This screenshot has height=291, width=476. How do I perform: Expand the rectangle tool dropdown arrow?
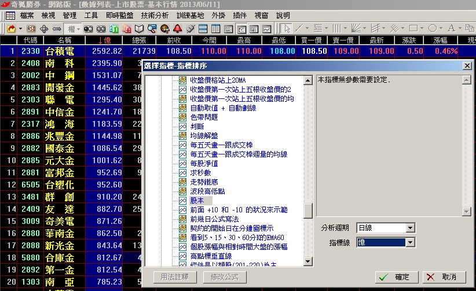422,28
